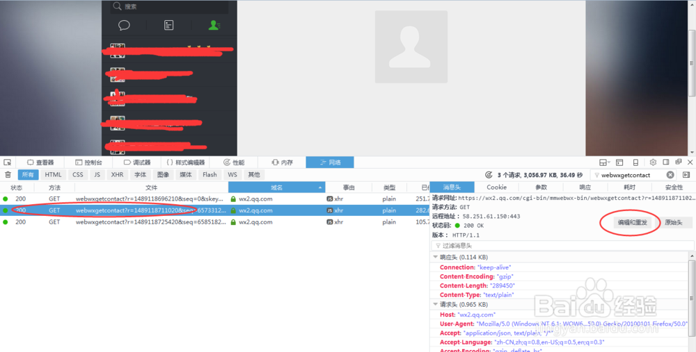Viewport: 696px width, 352px height.
Task: Click the split console toggle icon
Action: coord(619,162)
